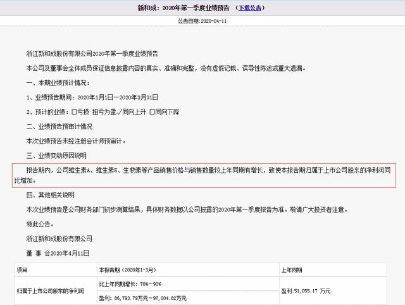Click the highlighted paragraph about 维生素A、维生素E
Screen dimensions: 405x305
pos(204,175)
